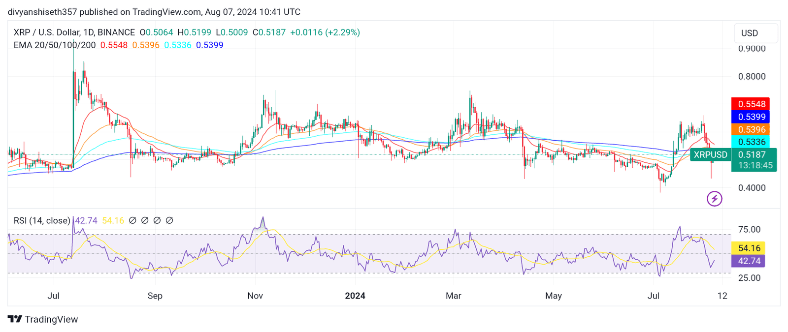This screenshot has height=332, width=788.
Task: Click the orange 0.5396 EMA price tag
Action: [751, 130]
